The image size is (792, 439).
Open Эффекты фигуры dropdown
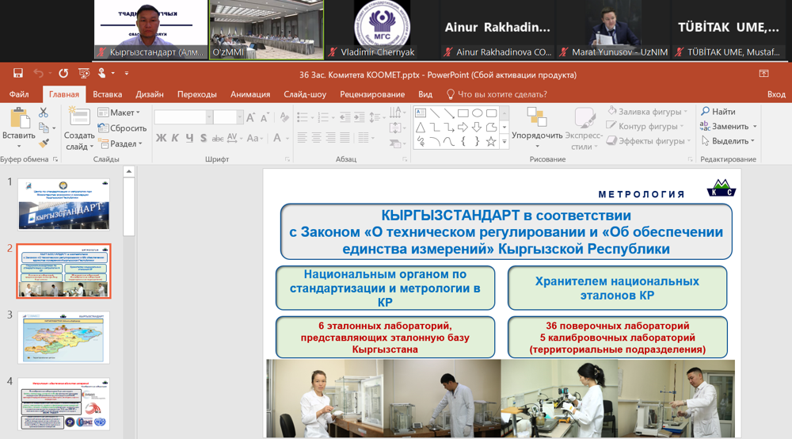(x=648, y=141)
